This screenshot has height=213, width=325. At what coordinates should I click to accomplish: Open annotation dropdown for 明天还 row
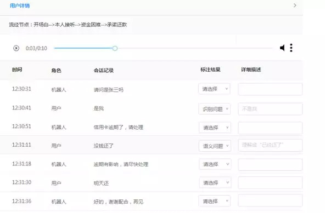[x=215, y=182]
